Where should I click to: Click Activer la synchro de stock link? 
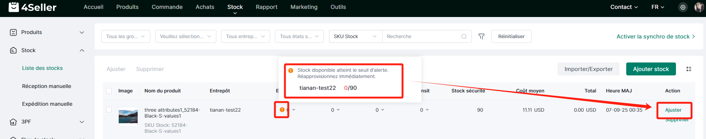tap(656, 36)
